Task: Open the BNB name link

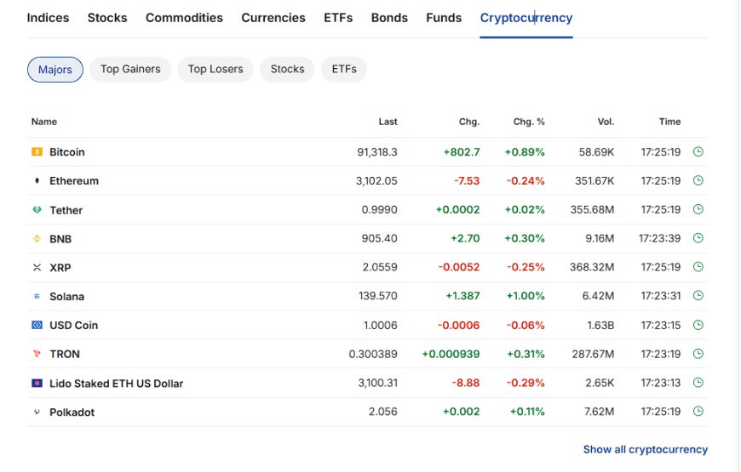Action: [60, 239]
